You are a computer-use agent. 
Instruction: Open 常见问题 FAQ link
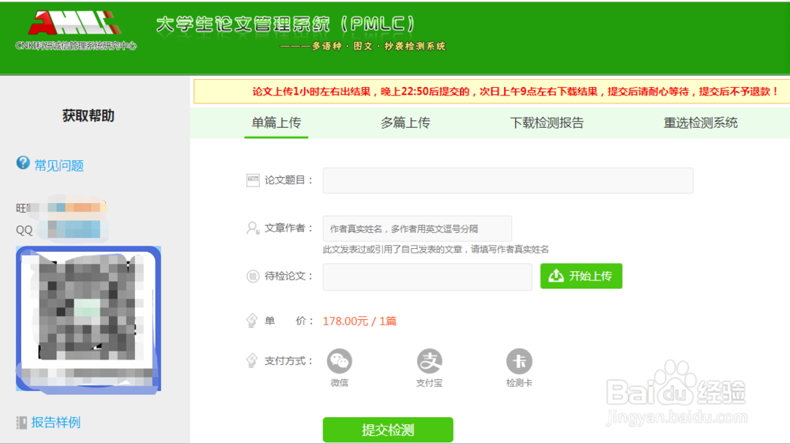59,165
